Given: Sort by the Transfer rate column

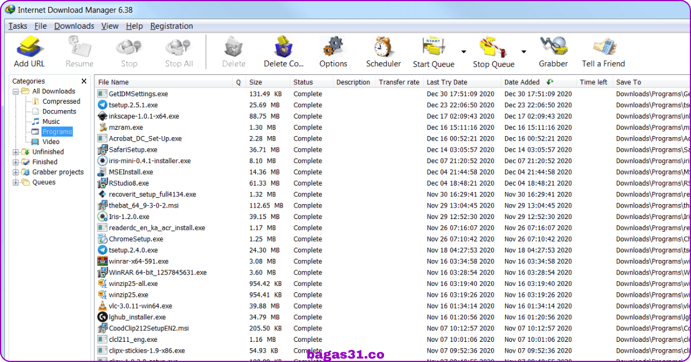Looking at the screenshot, I should point(399,82).
